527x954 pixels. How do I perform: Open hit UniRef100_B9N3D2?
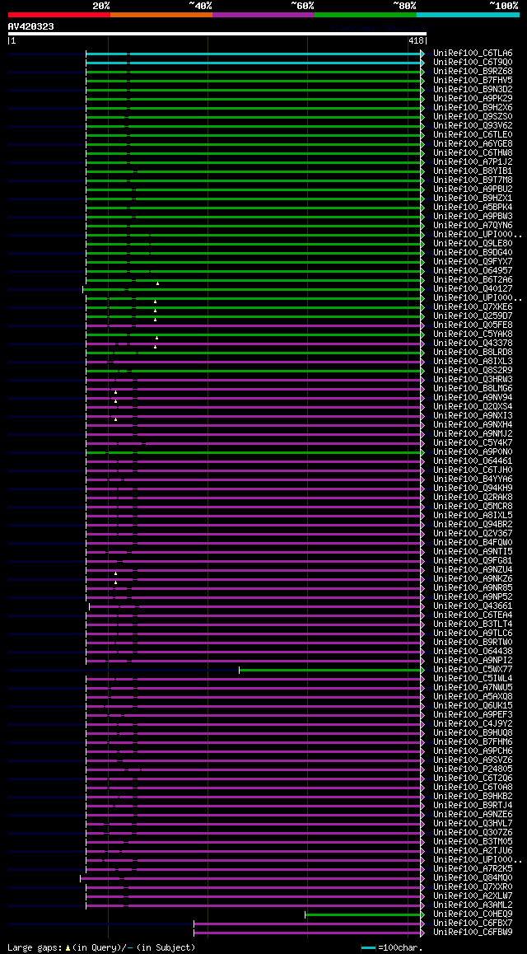click(x=473, y=90)
